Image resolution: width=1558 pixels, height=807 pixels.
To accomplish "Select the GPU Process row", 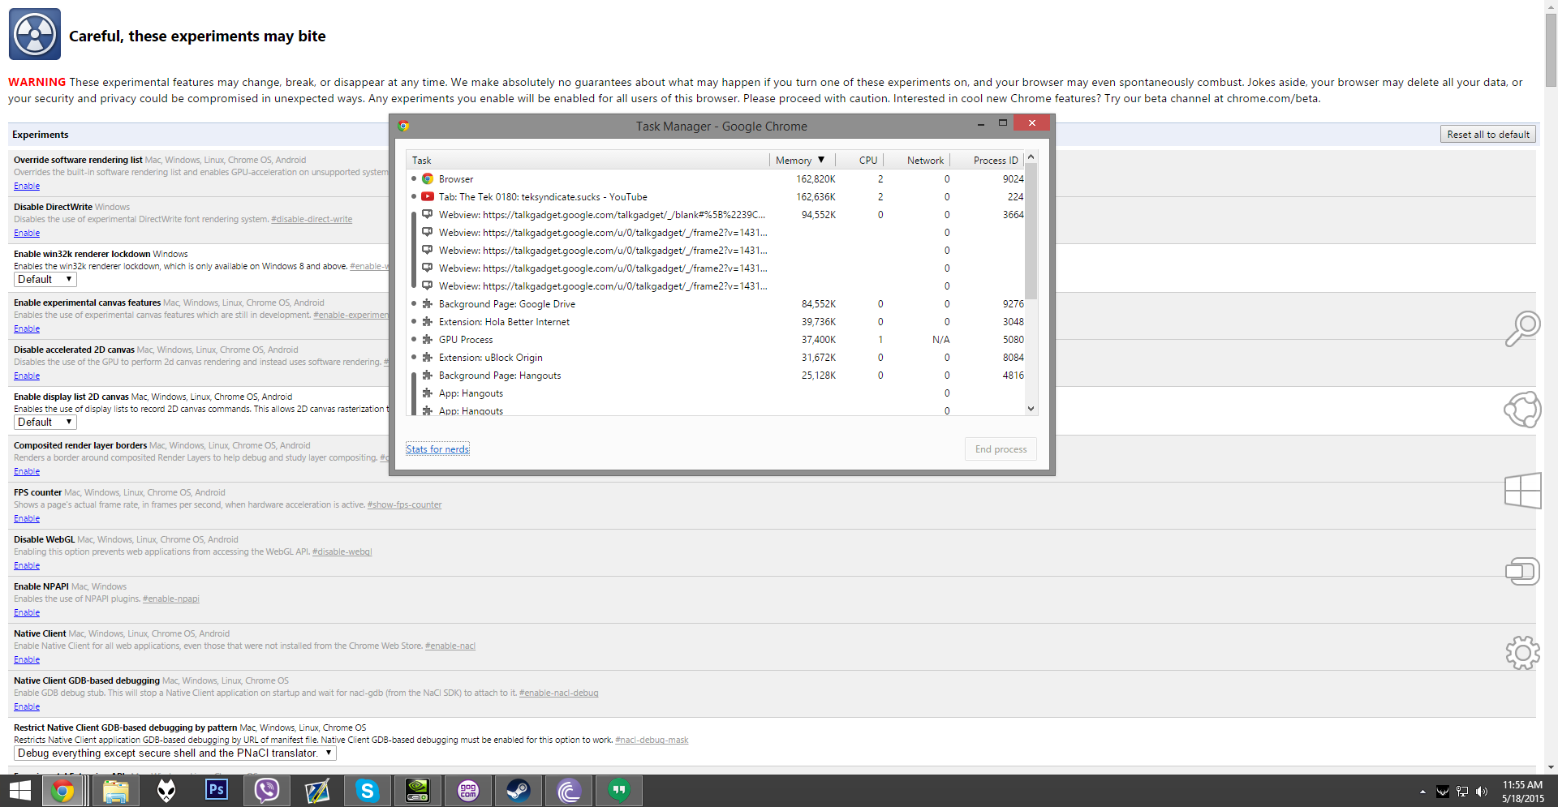I will (717, 340).
